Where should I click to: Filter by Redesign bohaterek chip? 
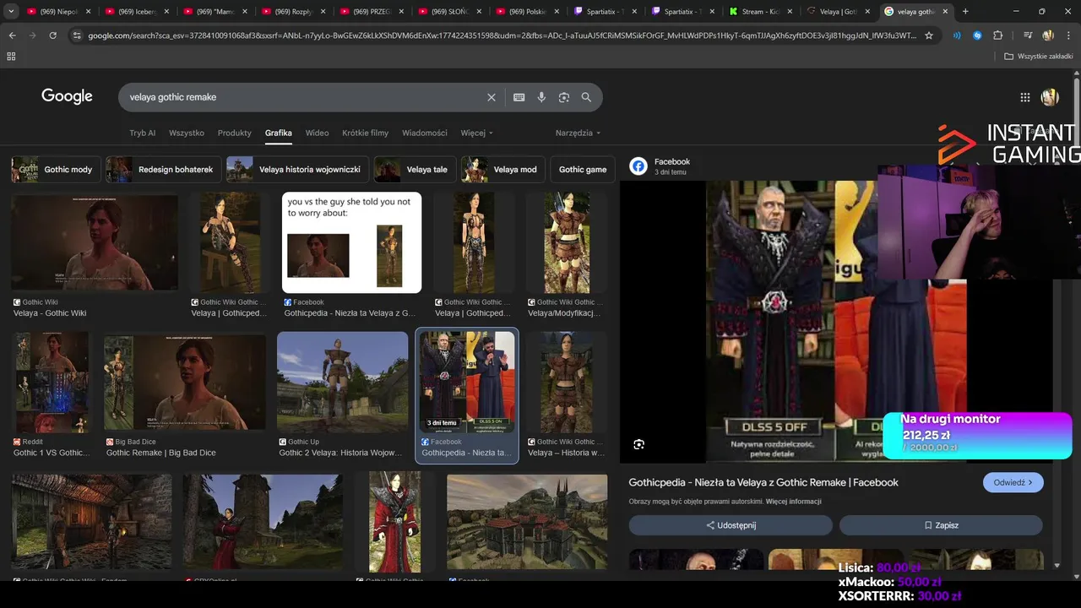164,169
